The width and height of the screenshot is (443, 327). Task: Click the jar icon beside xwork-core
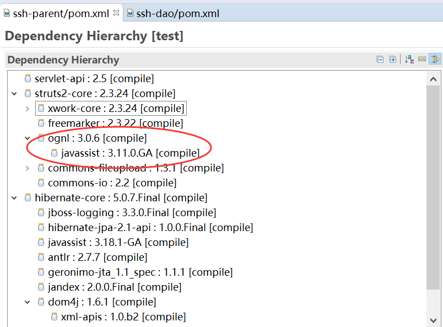(41, 108)
